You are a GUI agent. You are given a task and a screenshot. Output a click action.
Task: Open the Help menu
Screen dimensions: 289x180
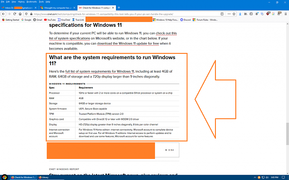point(48,2)
